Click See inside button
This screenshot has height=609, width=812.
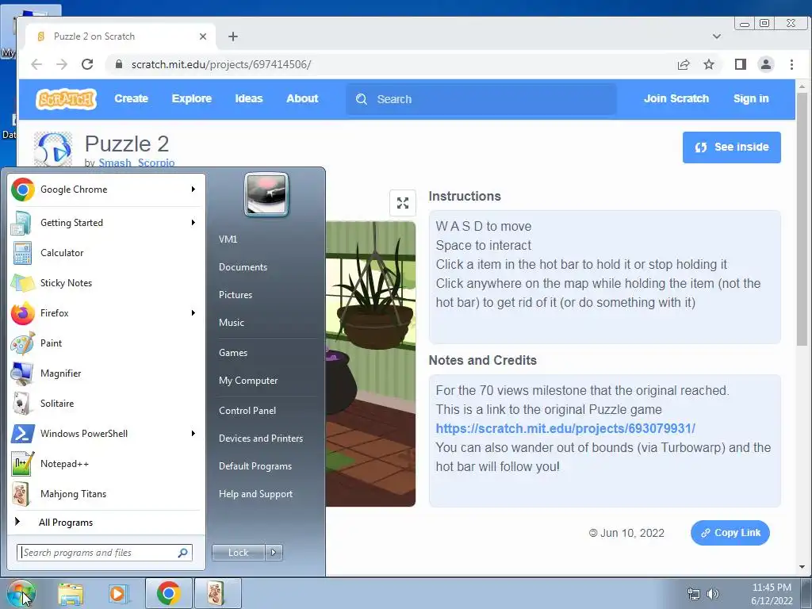click(x=732, y=147)
